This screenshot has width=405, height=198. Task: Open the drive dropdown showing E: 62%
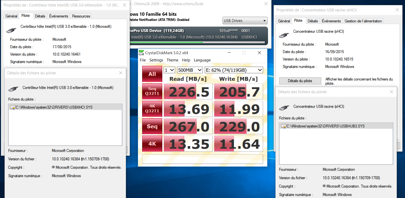coord(234,70)
